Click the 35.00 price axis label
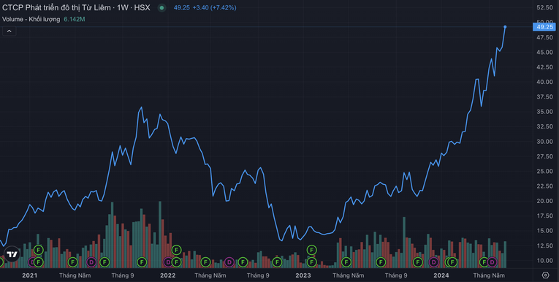 click(544, 112)
